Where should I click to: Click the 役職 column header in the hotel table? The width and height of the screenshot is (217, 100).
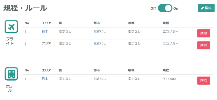point(131,70)
